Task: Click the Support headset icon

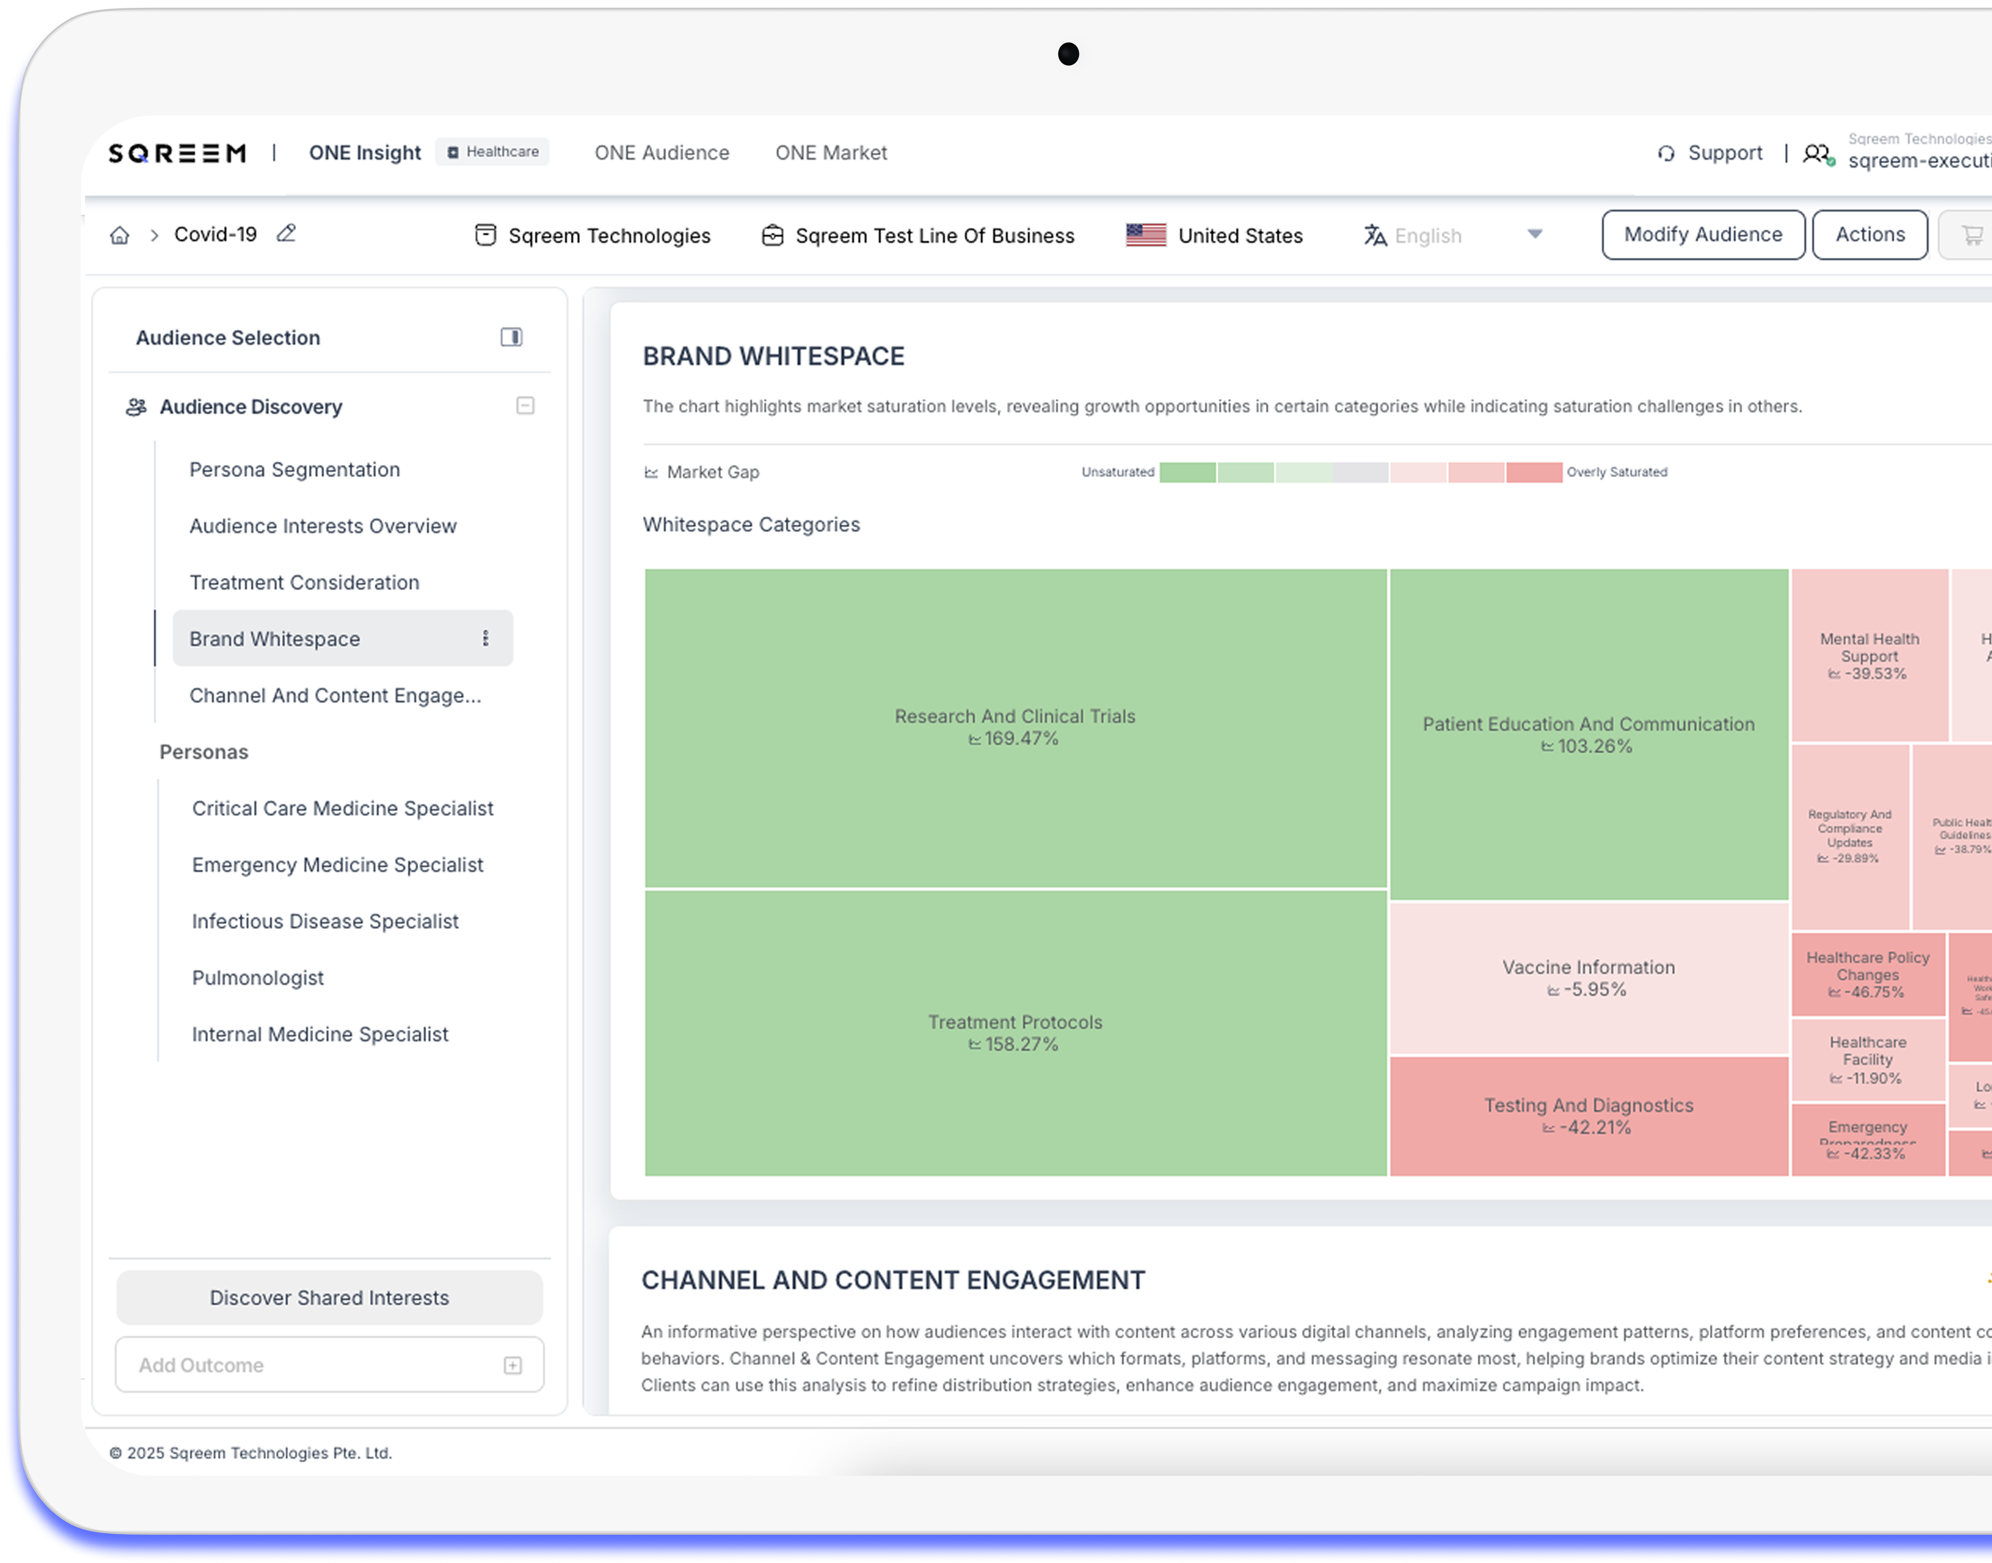Action: (x=1666, y=154)
